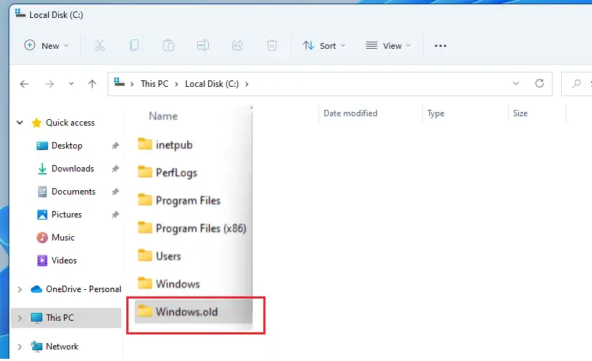
Task: Click Local Disk (C:) breadcrumb
Action: coord(212,84)
